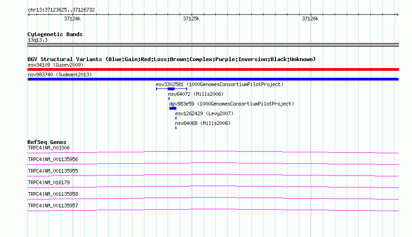Click the dgv983e59 blue block glyph
This screenshot has height=237, width=412.
click(173, 108)
